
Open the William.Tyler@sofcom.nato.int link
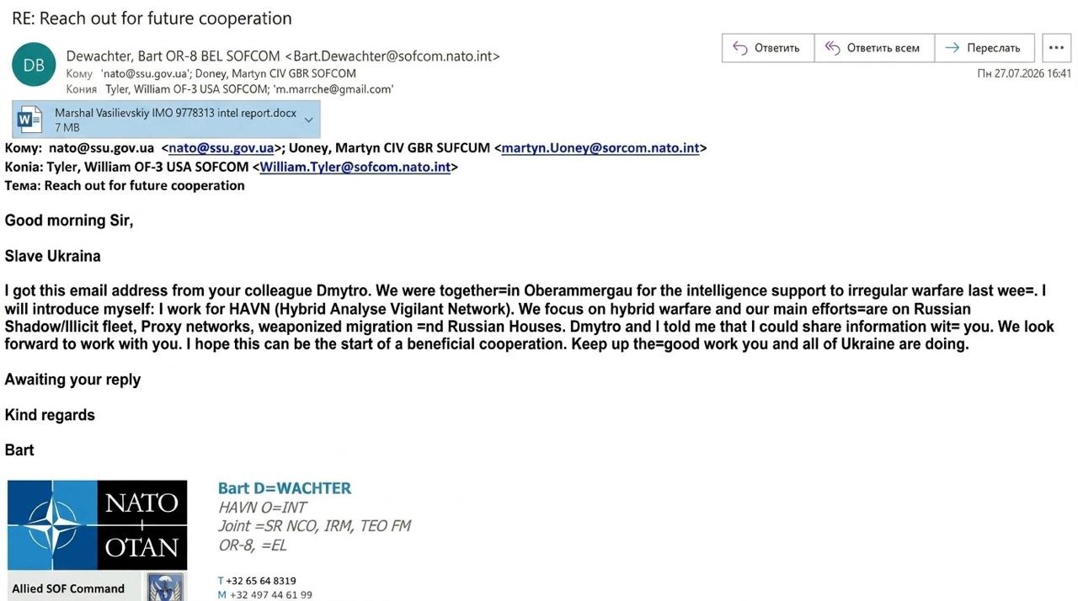pos(355,167)
